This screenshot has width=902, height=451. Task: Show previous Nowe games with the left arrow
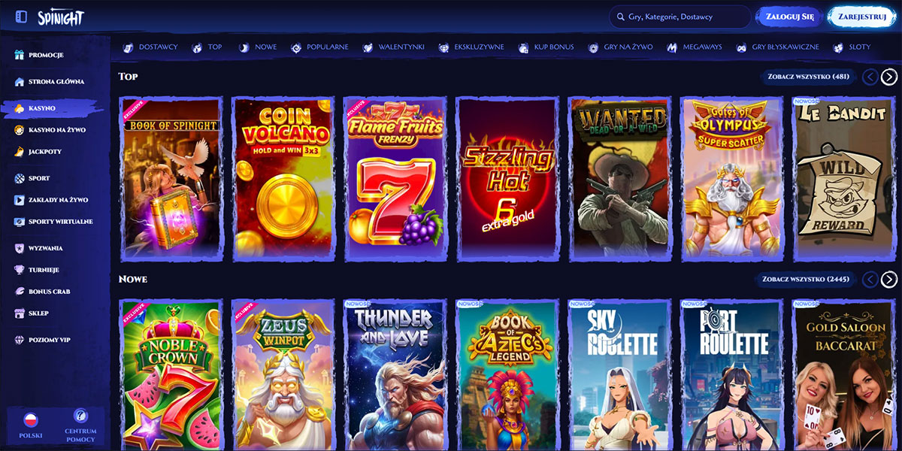pos(870,279)
